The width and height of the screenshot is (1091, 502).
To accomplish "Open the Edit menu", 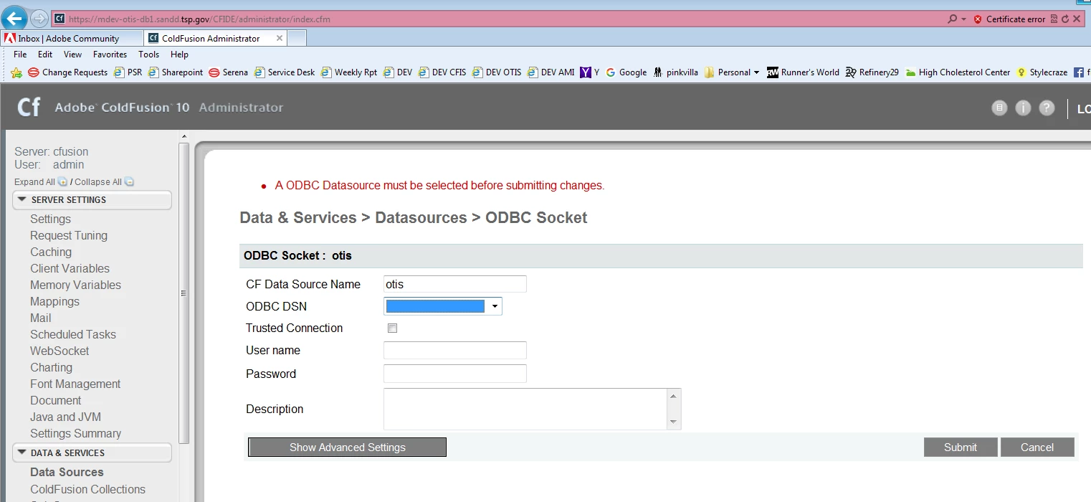I will tap(45, 55).
